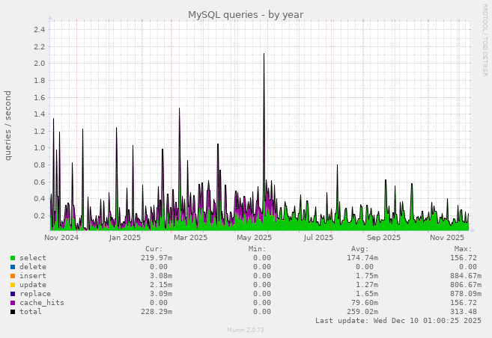Viewport: 492px width, 338px height.
Task: Click the 'Max:' column header
Action: click(x=463, y=249)
